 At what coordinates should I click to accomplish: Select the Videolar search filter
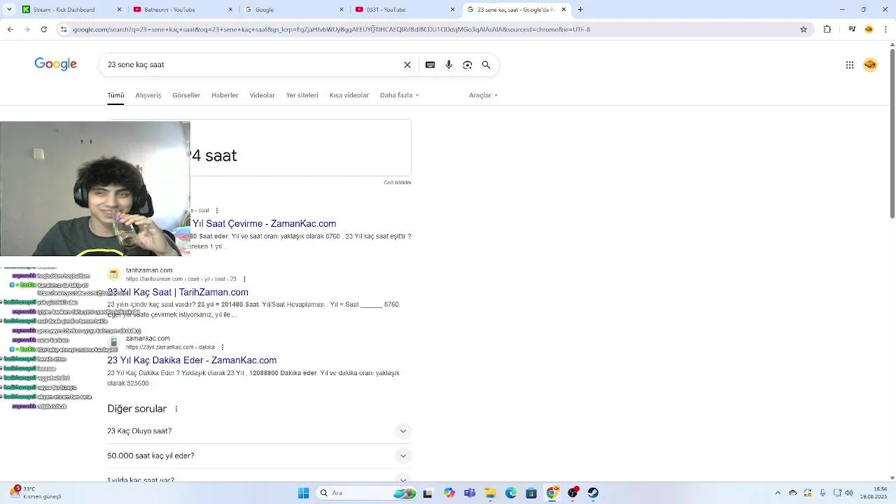(x=262, y=95)
